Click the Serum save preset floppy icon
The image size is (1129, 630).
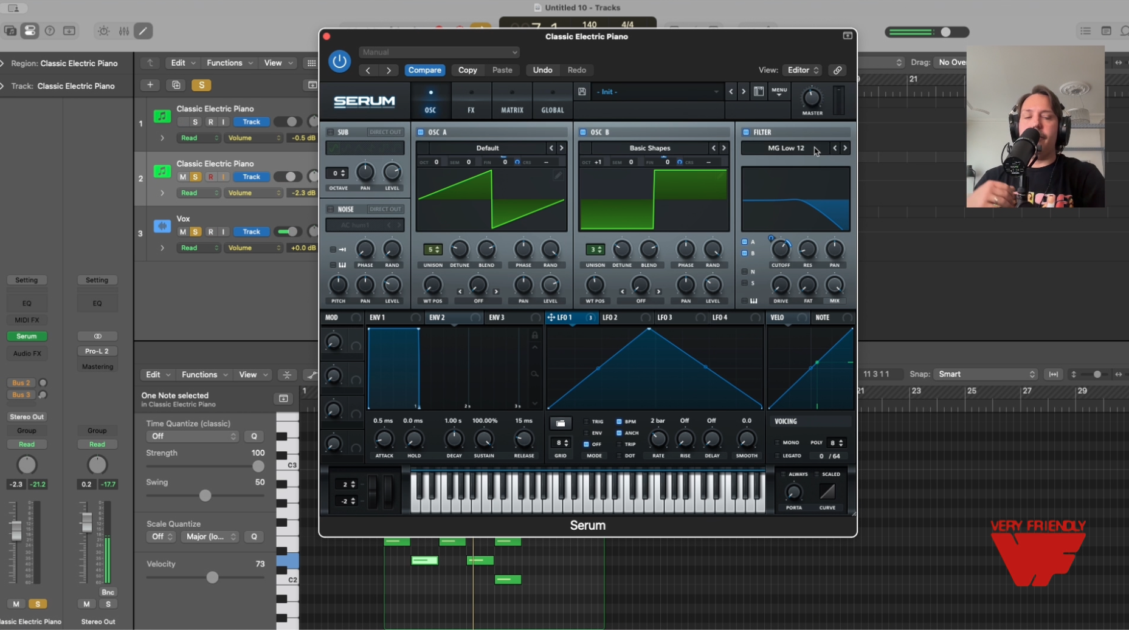pyautogui.click(x=582, y=92)
